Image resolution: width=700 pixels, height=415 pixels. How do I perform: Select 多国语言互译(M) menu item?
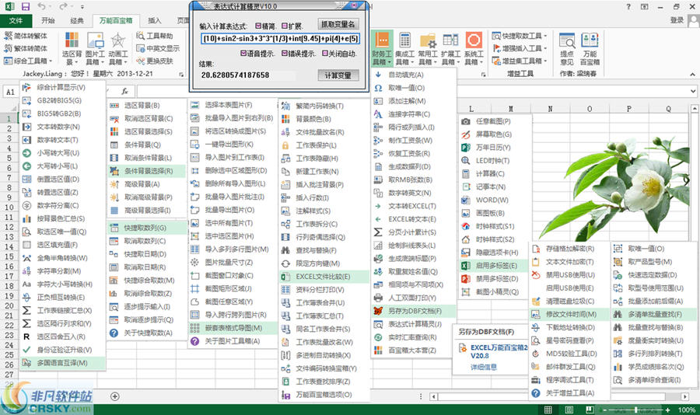coord(62,363)
